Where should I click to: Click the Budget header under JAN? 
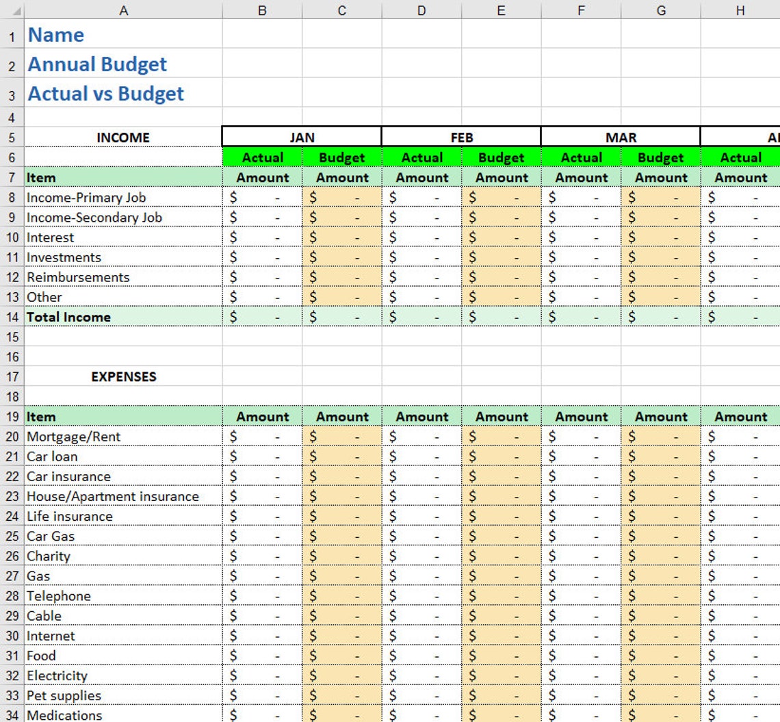pyautogui.click(x=341, y=157)
